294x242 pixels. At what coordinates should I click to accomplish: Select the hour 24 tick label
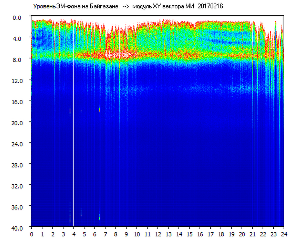click(284, 234)
